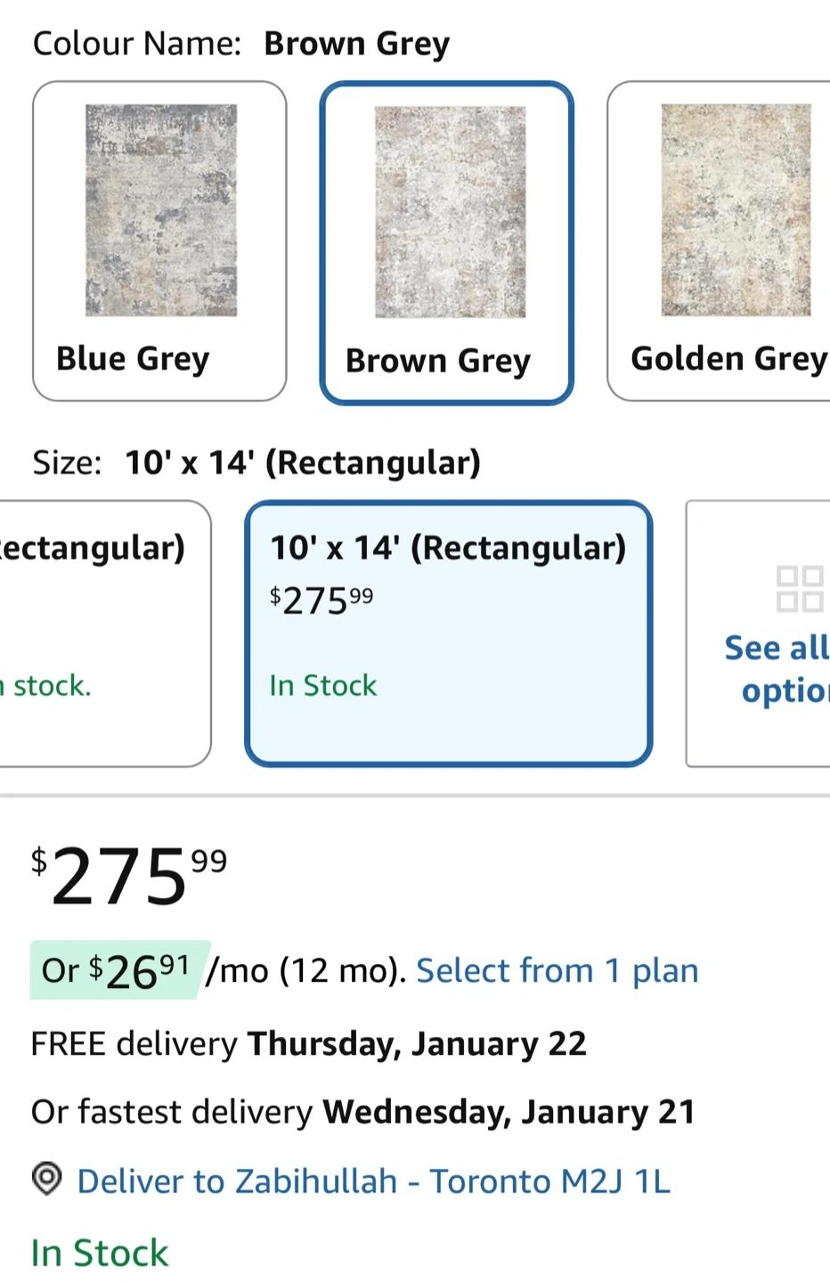This screenshot has height=1283, width=830.
Task: Tap the "Golden Grey" colour label
Action: point(728,358)
